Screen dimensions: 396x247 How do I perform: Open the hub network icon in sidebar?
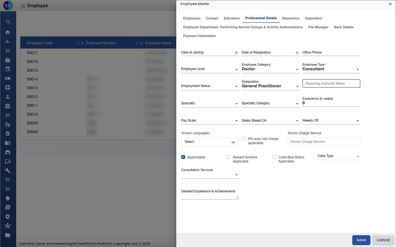8,226
